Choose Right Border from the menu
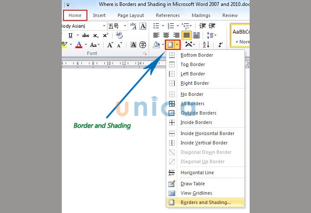 205,83
